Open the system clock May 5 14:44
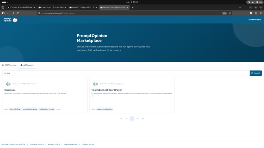 (x=132, y=2)
